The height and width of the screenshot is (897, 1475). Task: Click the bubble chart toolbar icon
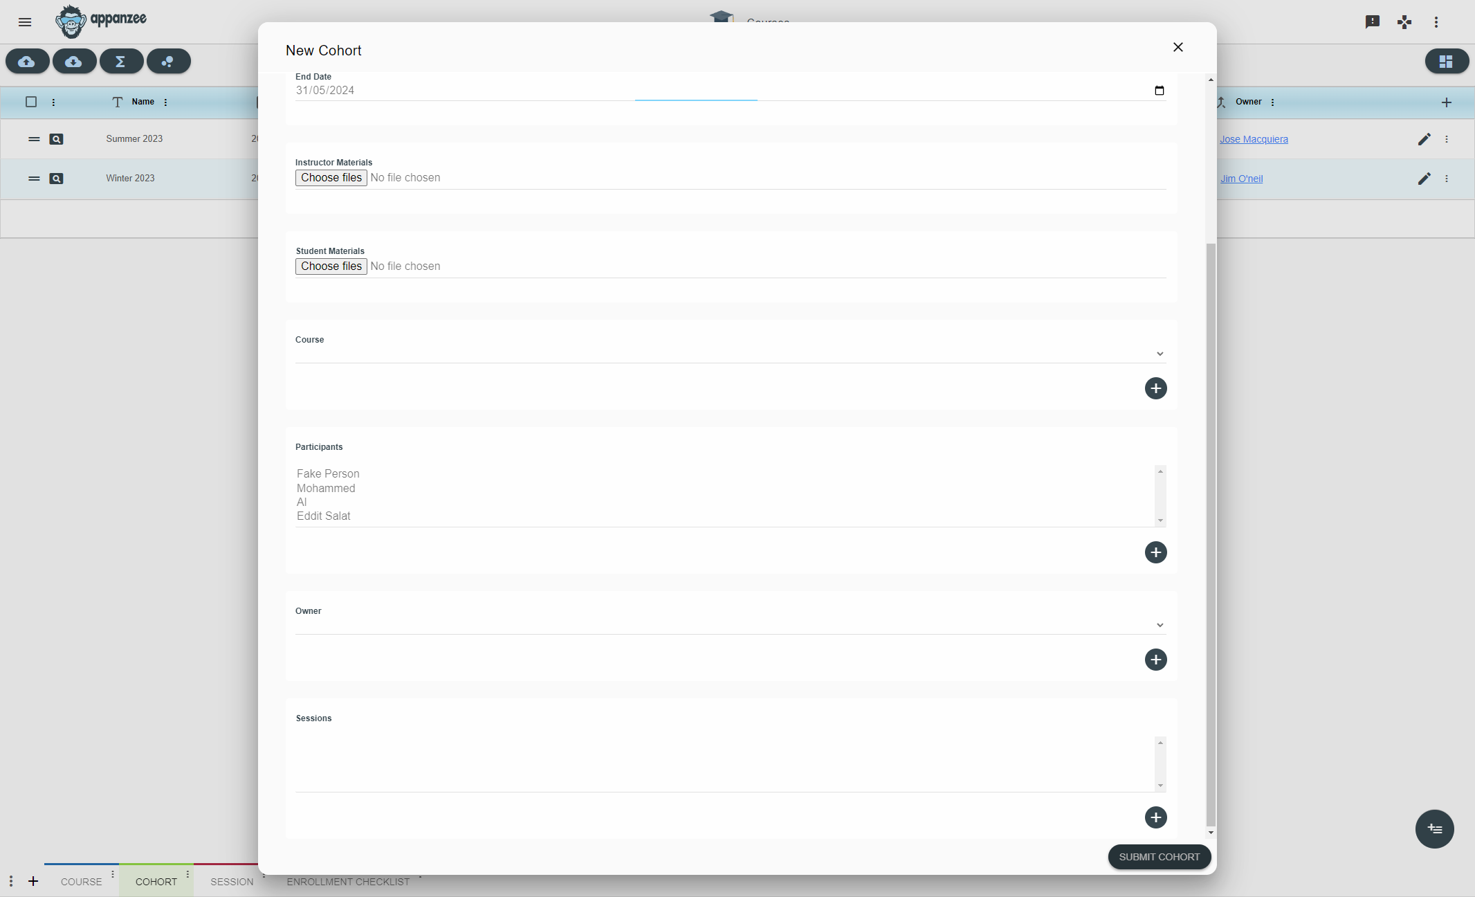tap(169, 62)
